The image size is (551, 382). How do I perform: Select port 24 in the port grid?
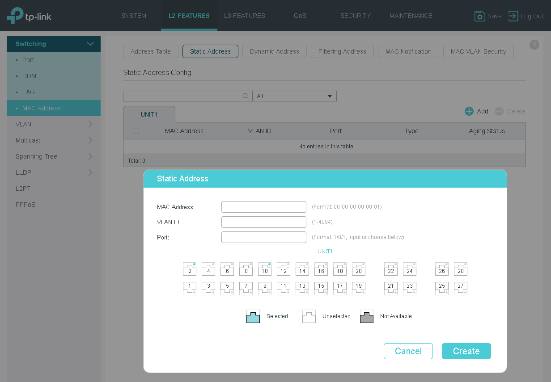tap(410, 269)
